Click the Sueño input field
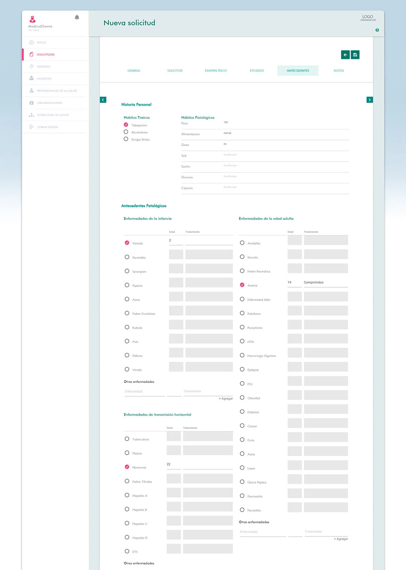406x570 pixels. tap(286, 166)
